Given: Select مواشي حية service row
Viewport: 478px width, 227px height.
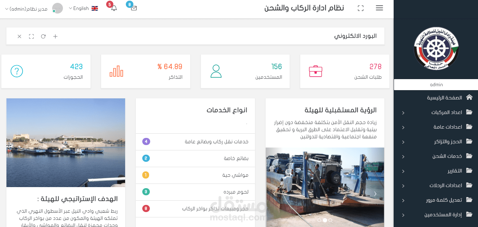Looking at the screenshot, I should [x=196, y=175].
